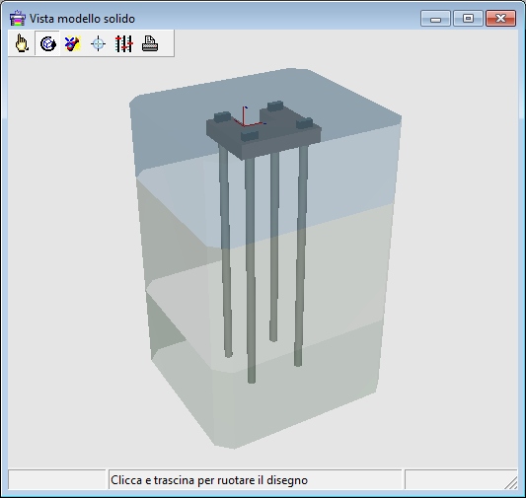The height and width of the screenshot is (498, 526).
Task: Click the red-blue coordinate axis origin
Action: pos(244,125)
